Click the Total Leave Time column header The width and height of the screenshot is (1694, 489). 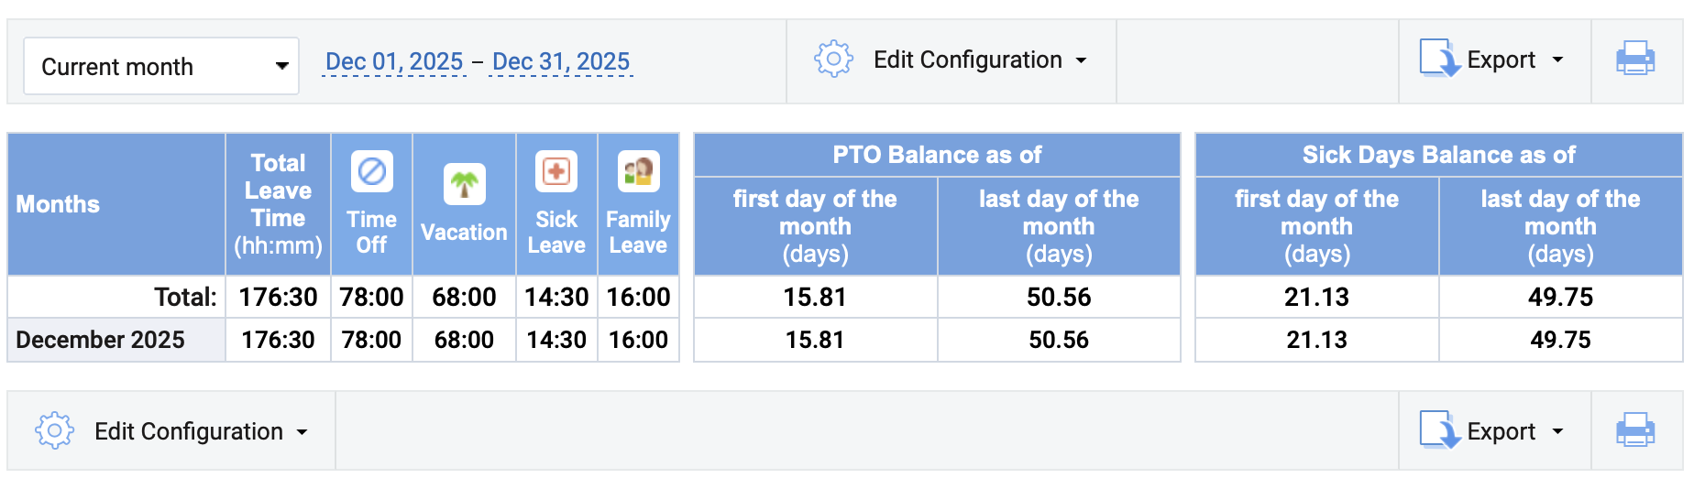278,203
